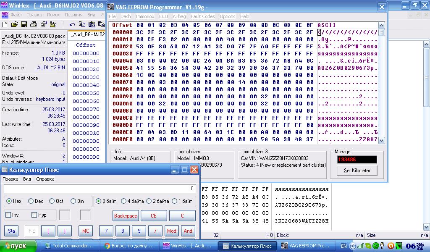Switch to Total Commander taskbar button
The width and height of the screenshot is (430, 252).
point(70,246)
